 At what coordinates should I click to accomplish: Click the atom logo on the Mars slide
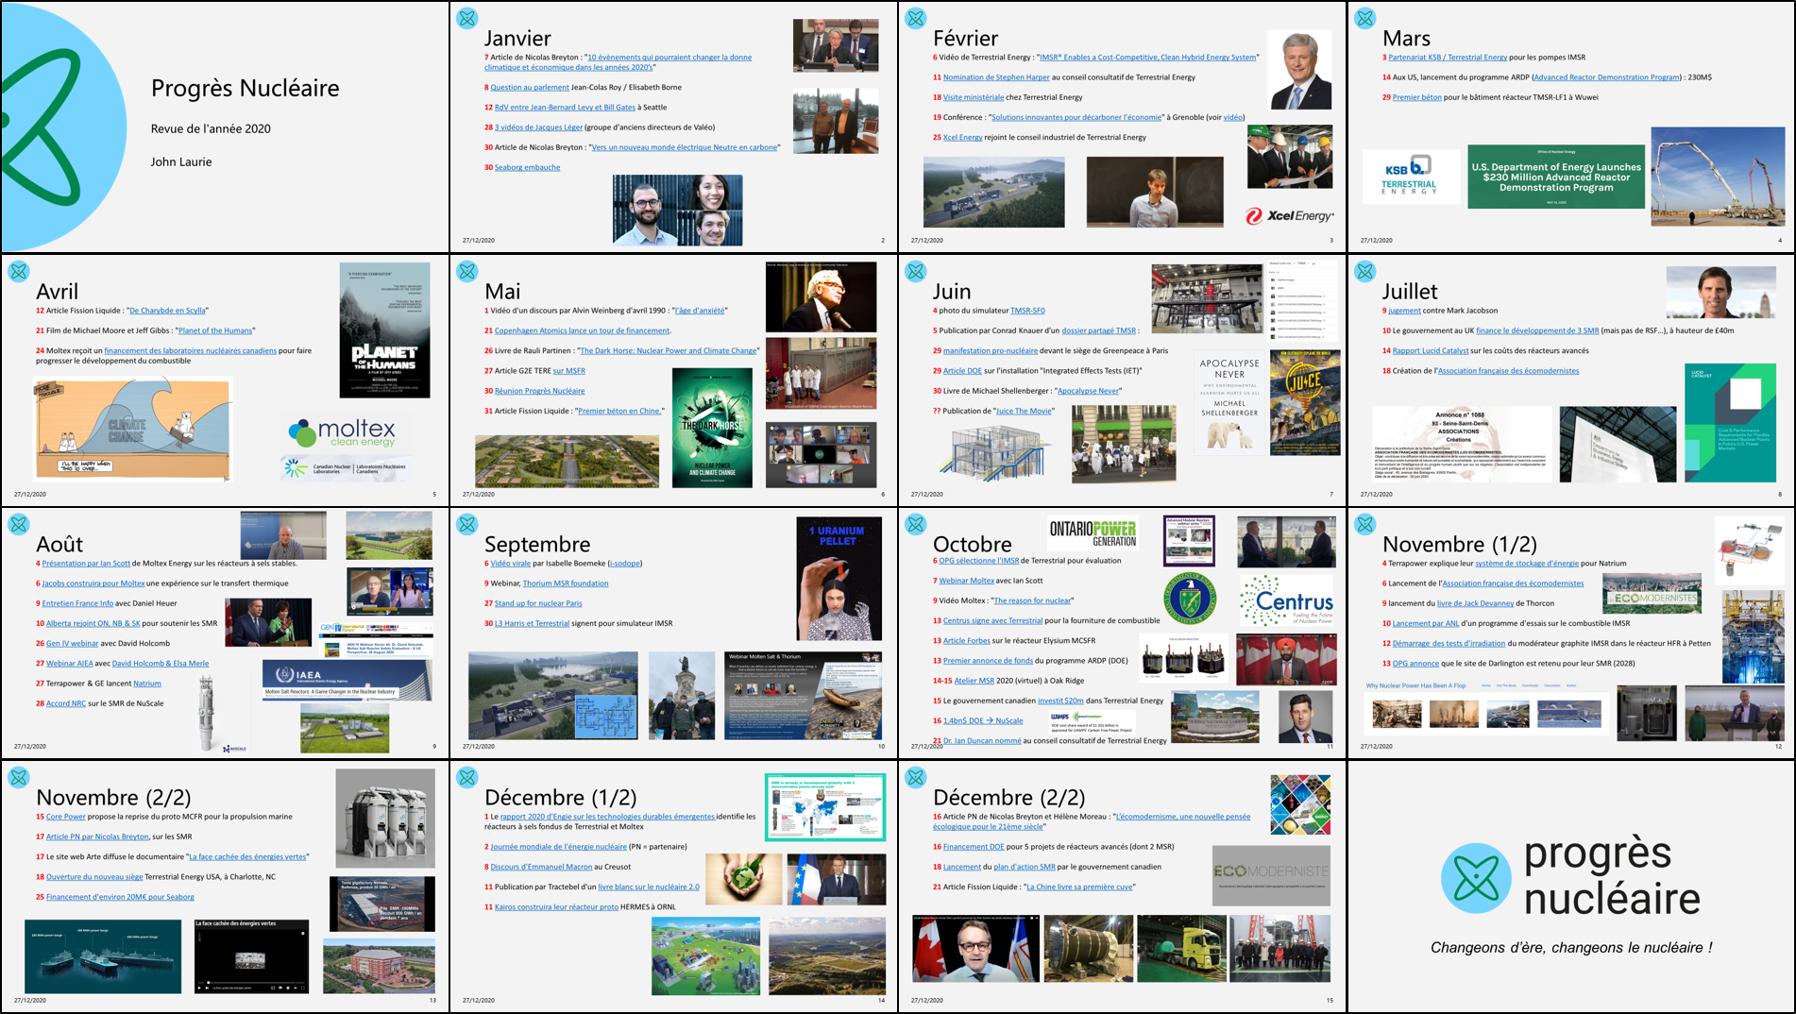[1364, 18]
